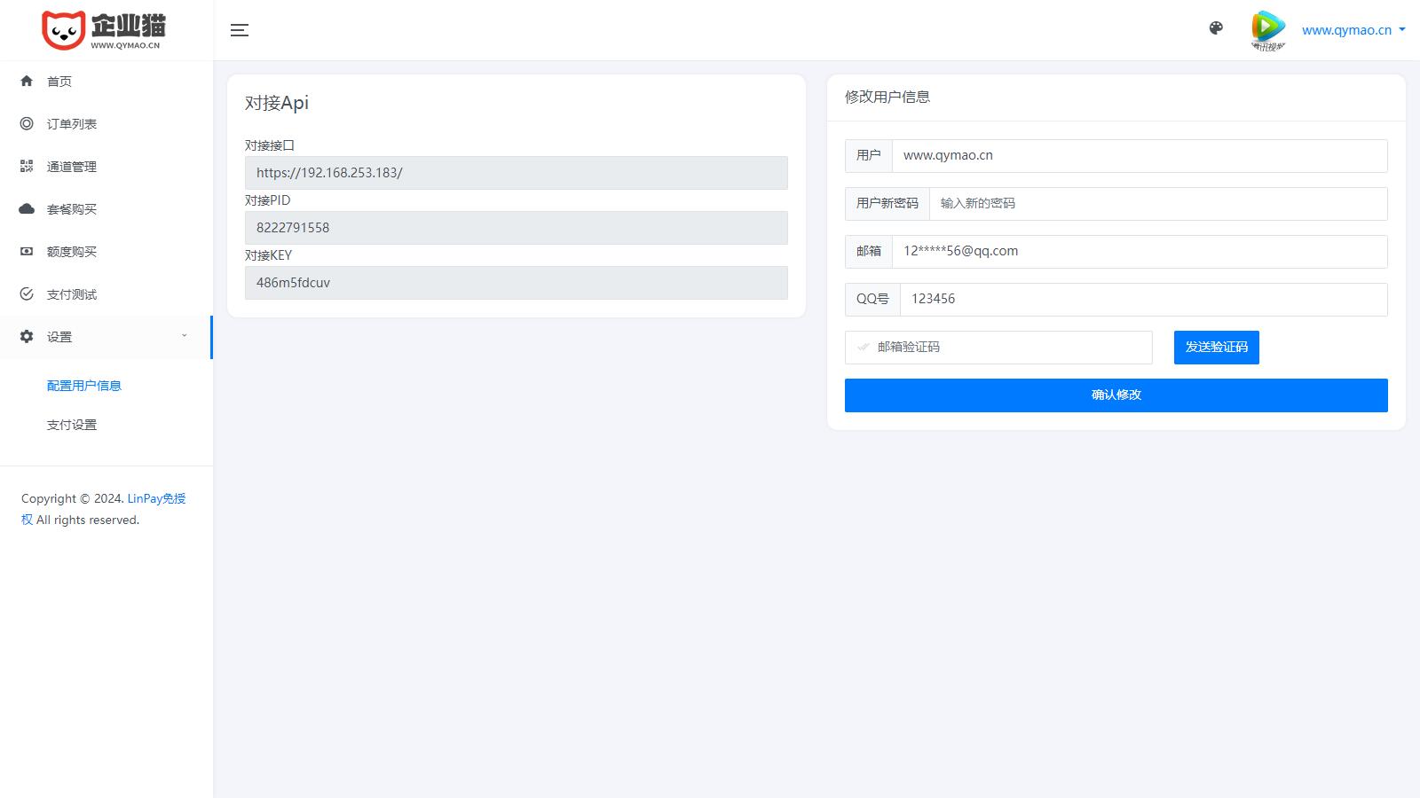Open the www.qymao.cn account dropdown
The width and height of the screenshot is (1420, 798).
1353,30
